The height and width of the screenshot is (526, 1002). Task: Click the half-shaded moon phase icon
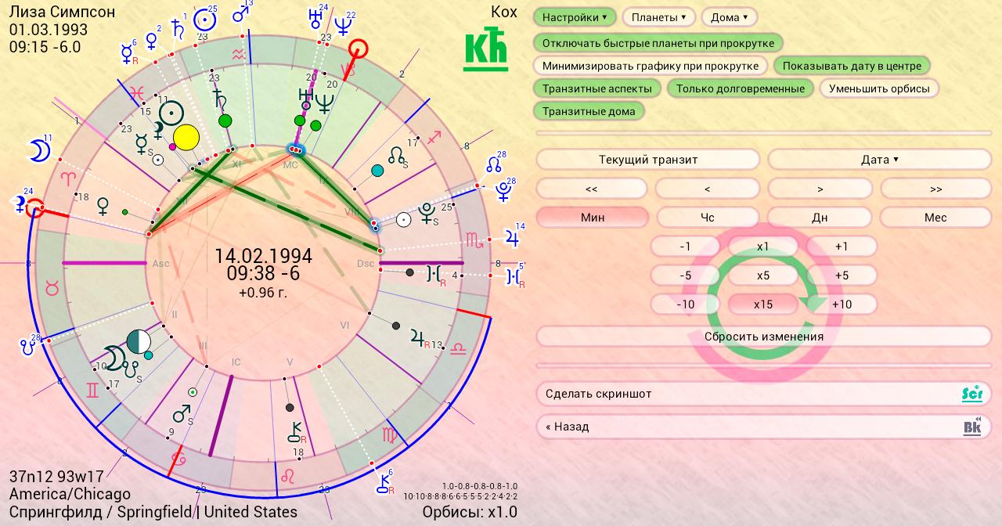click(138, 340)
